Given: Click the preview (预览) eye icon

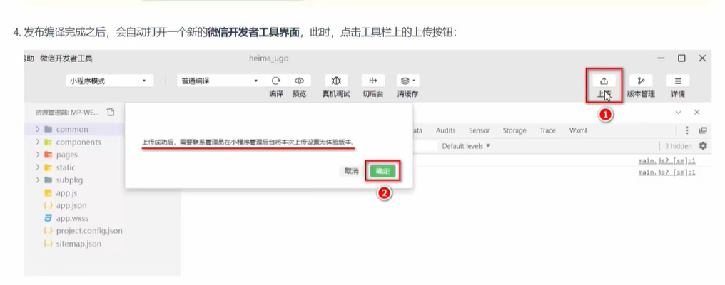Looking at the screenshot, I should point(299,81).
